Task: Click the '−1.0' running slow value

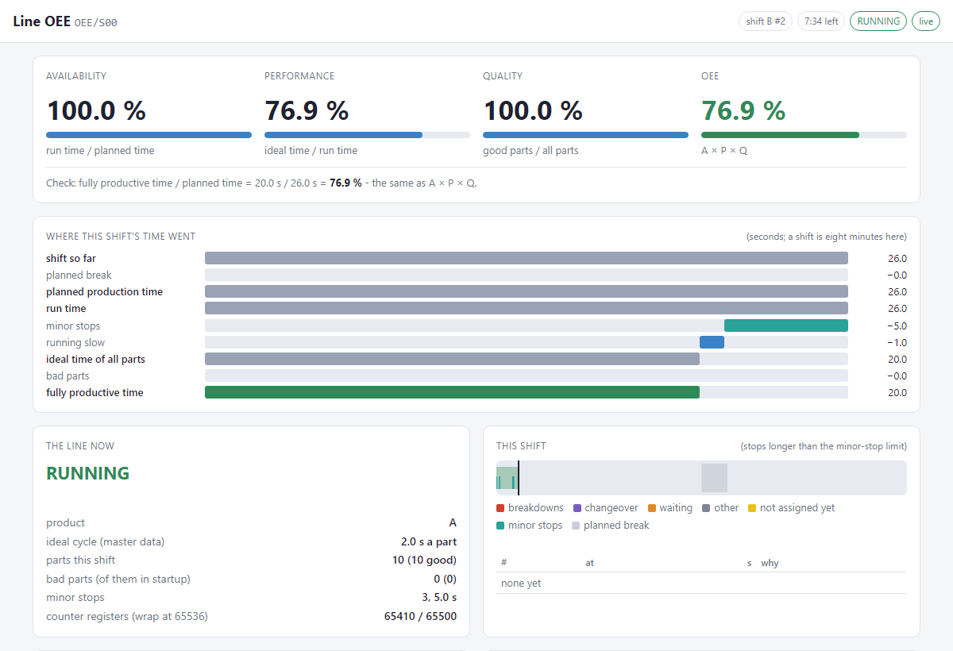Action: click(x=897, y=343)
